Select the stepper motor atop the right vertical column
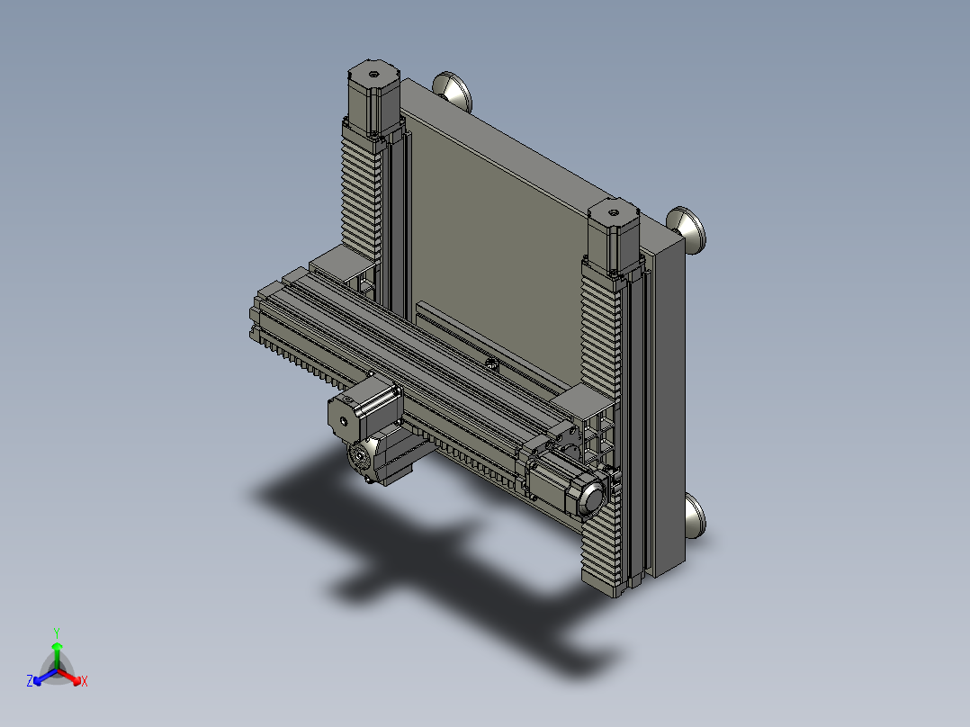This screenshot has height=727, width=970. click(613, 237)
